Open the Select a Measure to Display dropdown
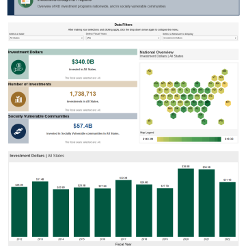Image resolution: width=246 pixels, height=246 pixels. tap(200, 38)
